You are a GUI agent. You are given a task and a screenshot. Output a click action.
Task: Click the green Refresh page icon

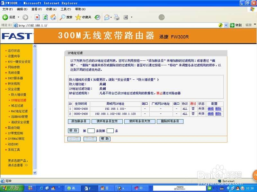(x=45, y=17)
